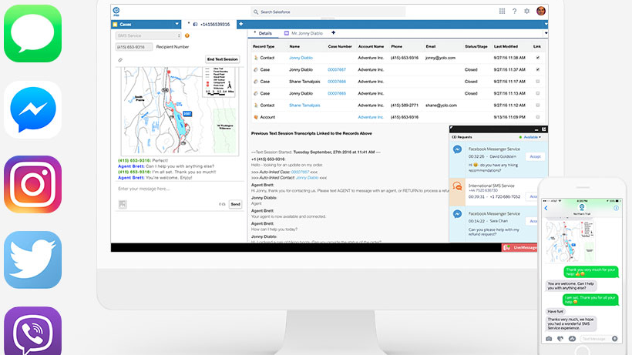
Task: Select the Mr. Jonny Diablo tab
Action: (303, 34)
